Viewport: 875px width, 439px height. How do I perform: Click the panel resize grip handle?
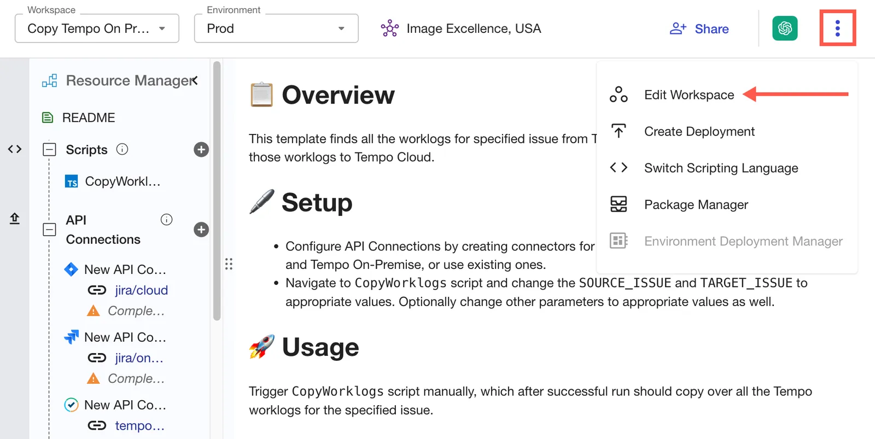(229, 264)
